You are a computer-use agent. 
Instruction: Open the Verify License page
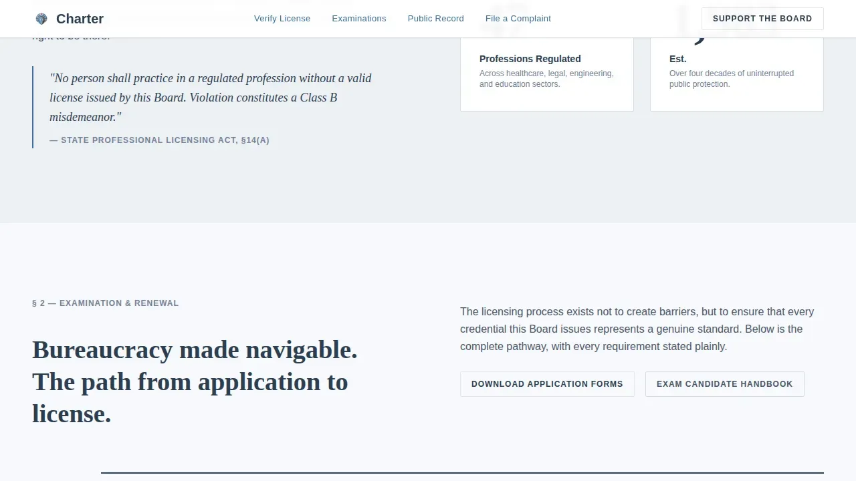[x=282, y=19]
